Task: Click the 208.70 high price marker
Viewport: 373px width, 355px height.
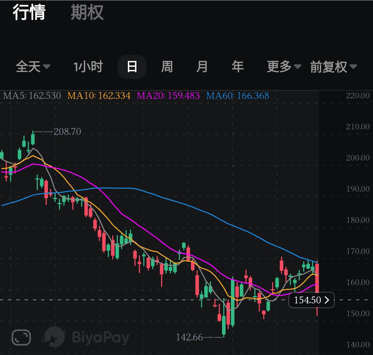Action: tap(67, 131)
